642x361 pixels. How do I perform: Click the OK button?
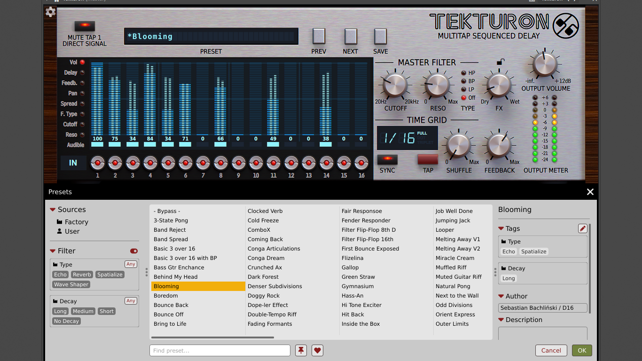pos(582,350)
